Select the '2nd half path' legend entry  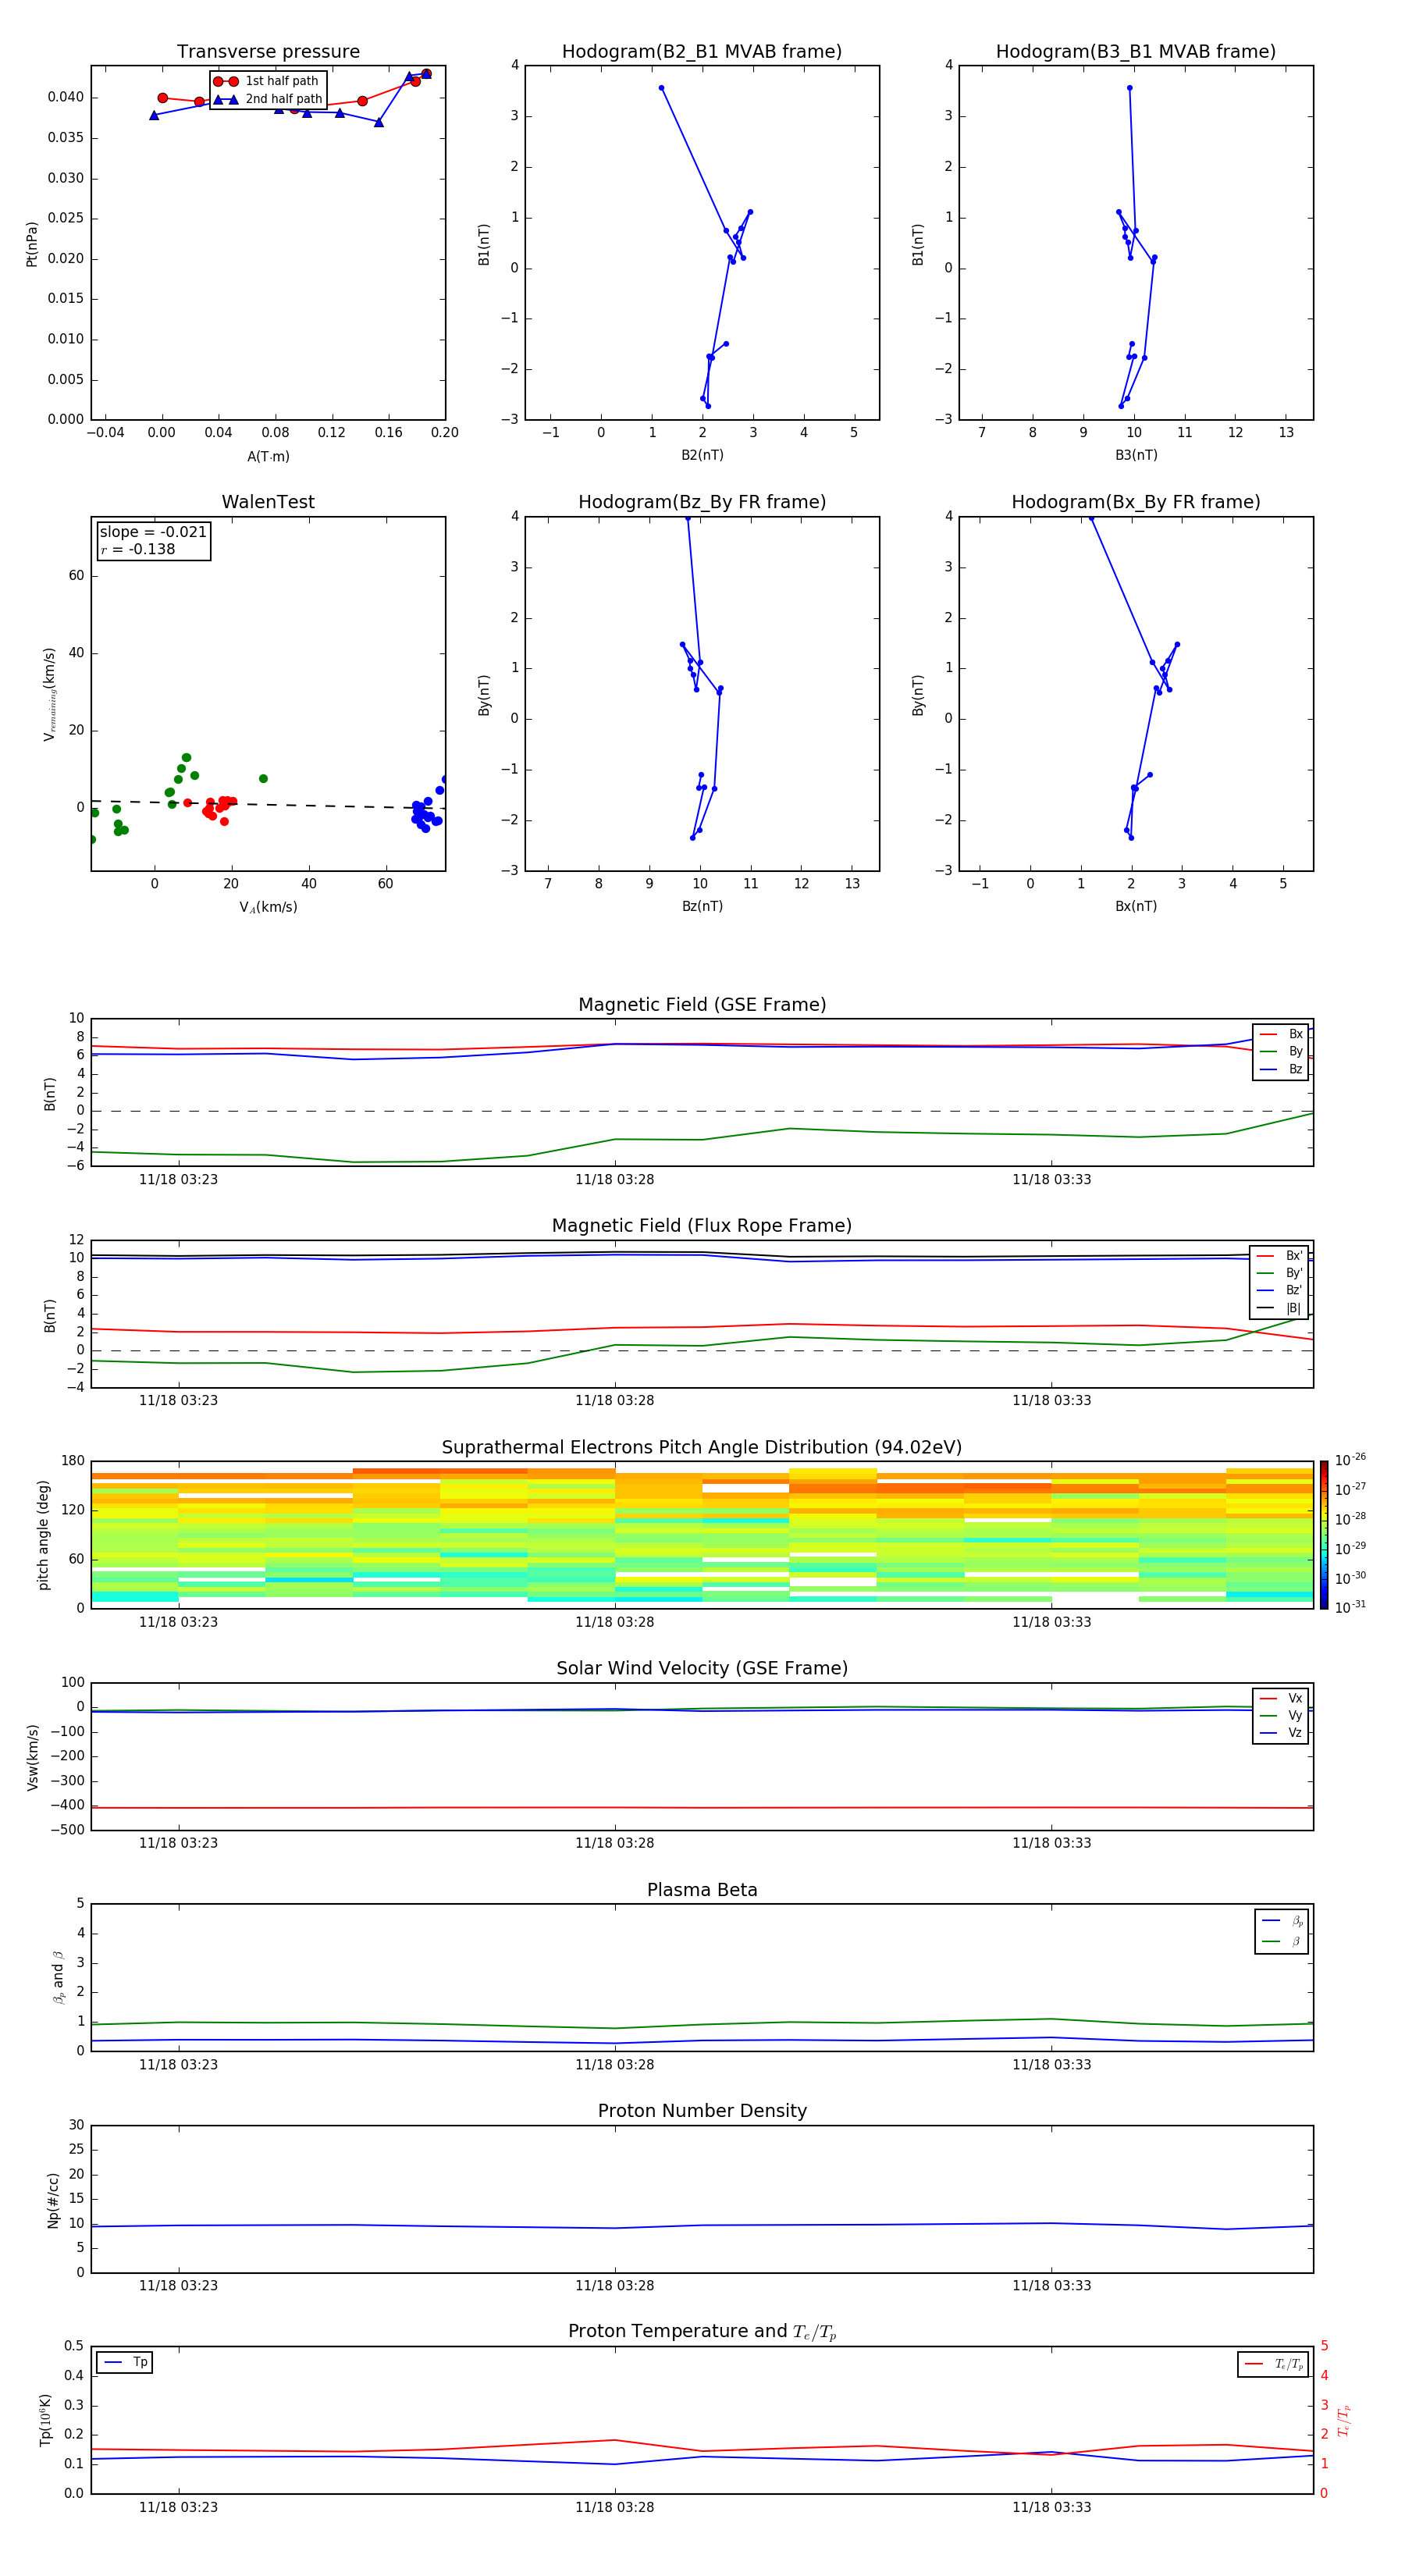point(268,99)
